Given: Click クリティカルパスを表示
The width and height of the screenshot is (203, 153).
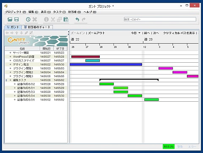Looking at the screenshot, I should click(179, 33).
